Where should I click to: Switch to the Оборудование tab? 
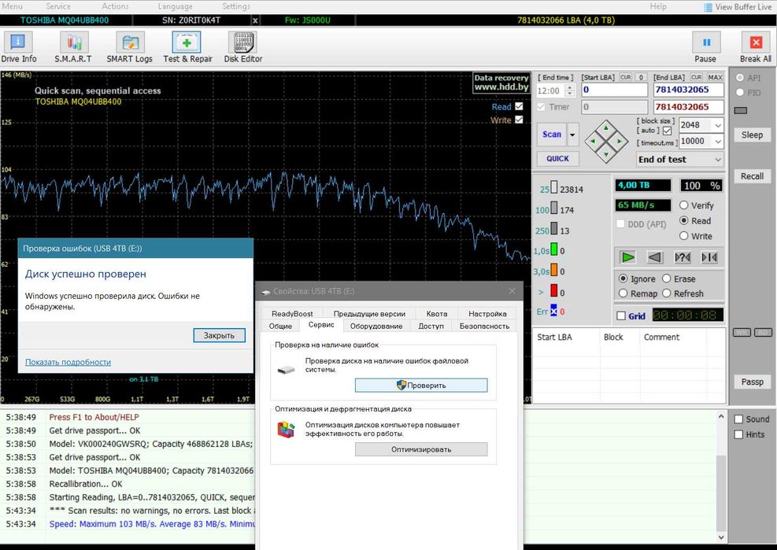click(376, 326)
